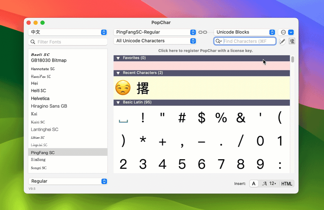324x210 pixels.
Task: Open the Regular font style dropdown
Action: click(68, 181)
